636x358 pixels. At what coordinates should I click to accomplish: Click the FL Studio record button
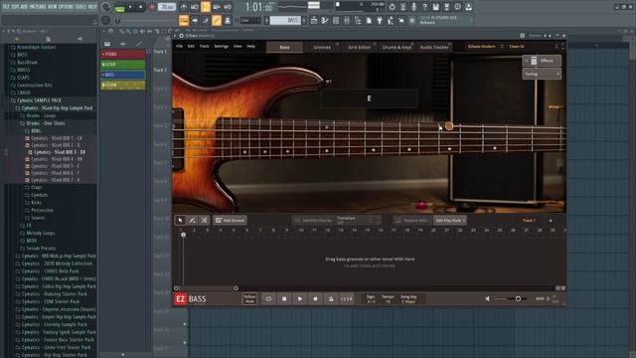tap(152, 7)
